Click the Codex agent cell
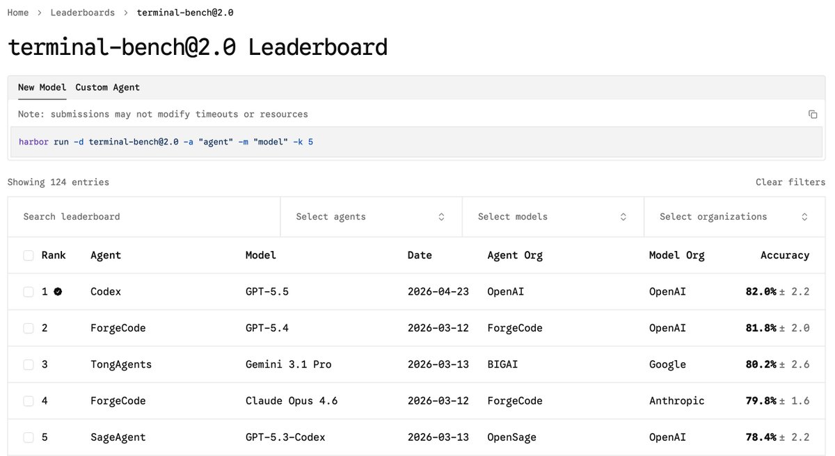Screen dimensions: 835x456 [106, 292]
